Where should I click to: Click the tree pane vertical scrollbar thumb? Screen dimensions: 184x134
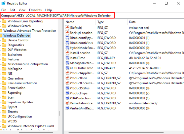60,113
